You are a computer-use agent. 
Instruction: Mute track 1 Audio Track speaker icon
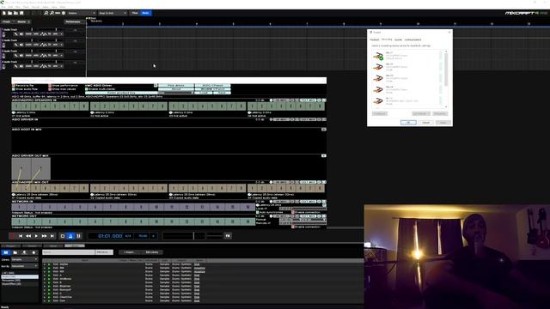21,34
